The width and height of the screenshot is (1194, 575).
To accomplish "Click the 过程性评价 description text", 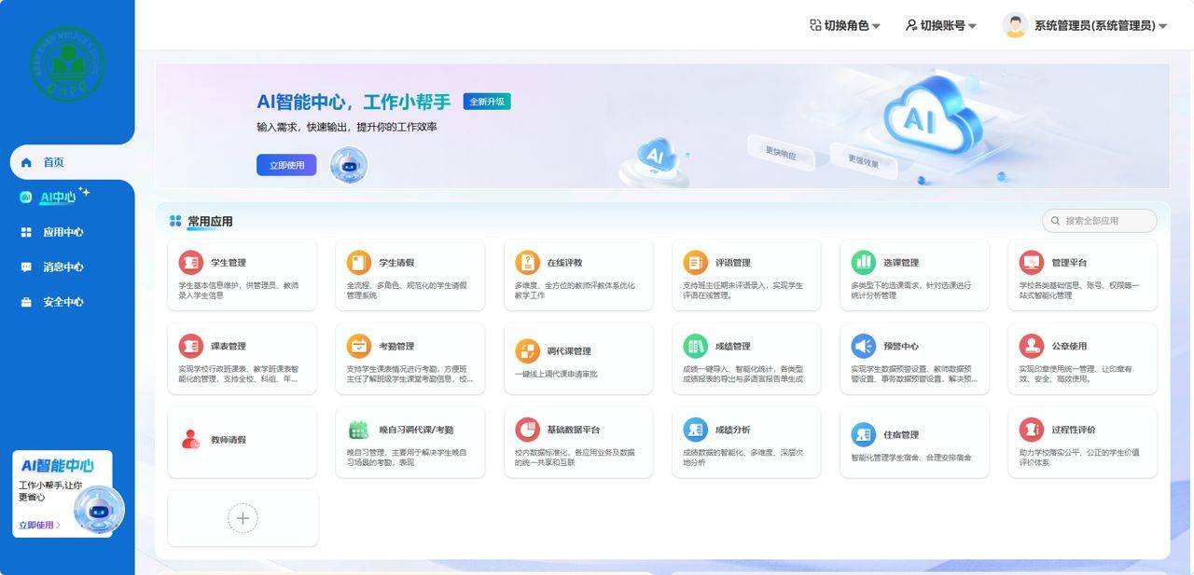I will 1079,458.
